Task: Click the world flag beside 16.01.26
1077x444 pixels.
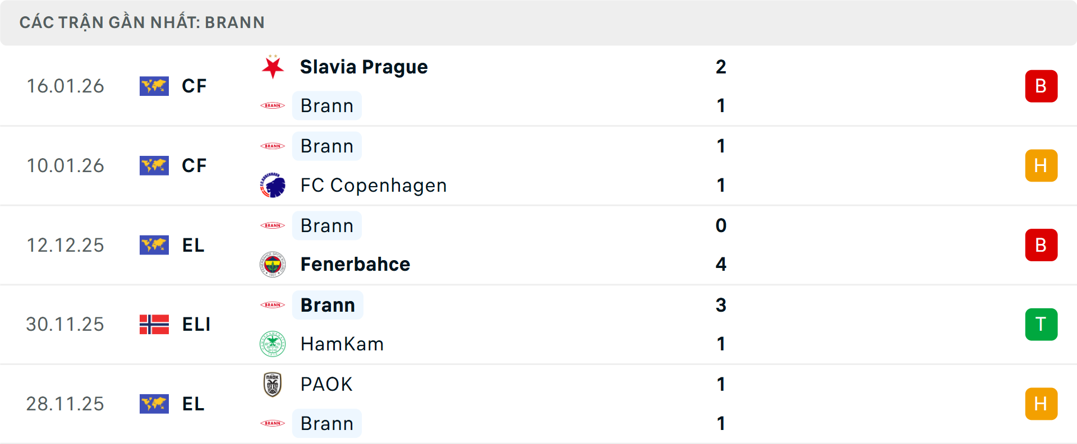Action: (154, 86)
